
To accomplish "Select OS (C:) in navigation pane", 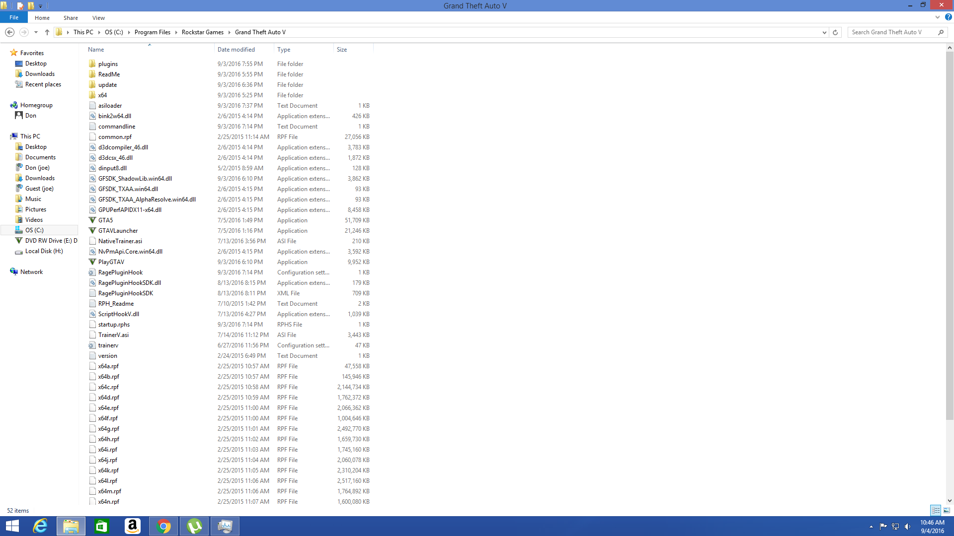I will 34,230.
